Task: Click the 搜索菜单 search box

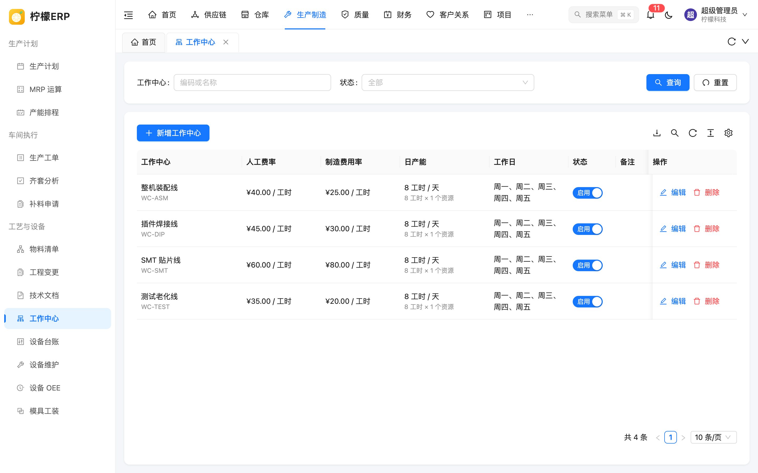Action: point(603,15)
